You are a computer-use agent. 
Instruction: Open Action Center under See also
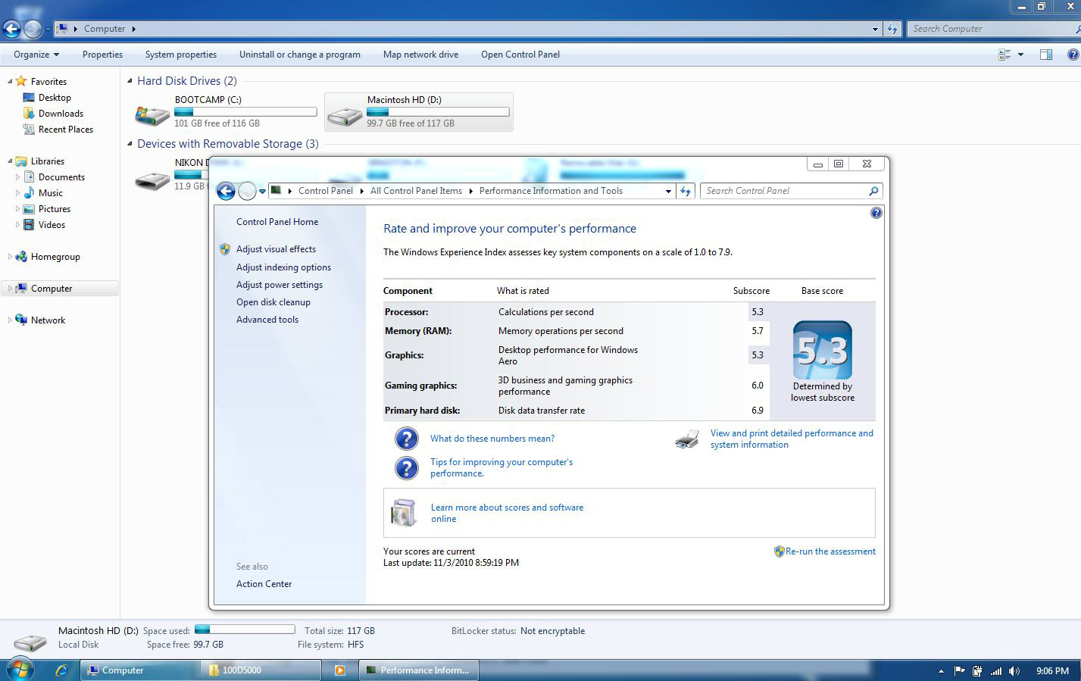pos(264,584)
